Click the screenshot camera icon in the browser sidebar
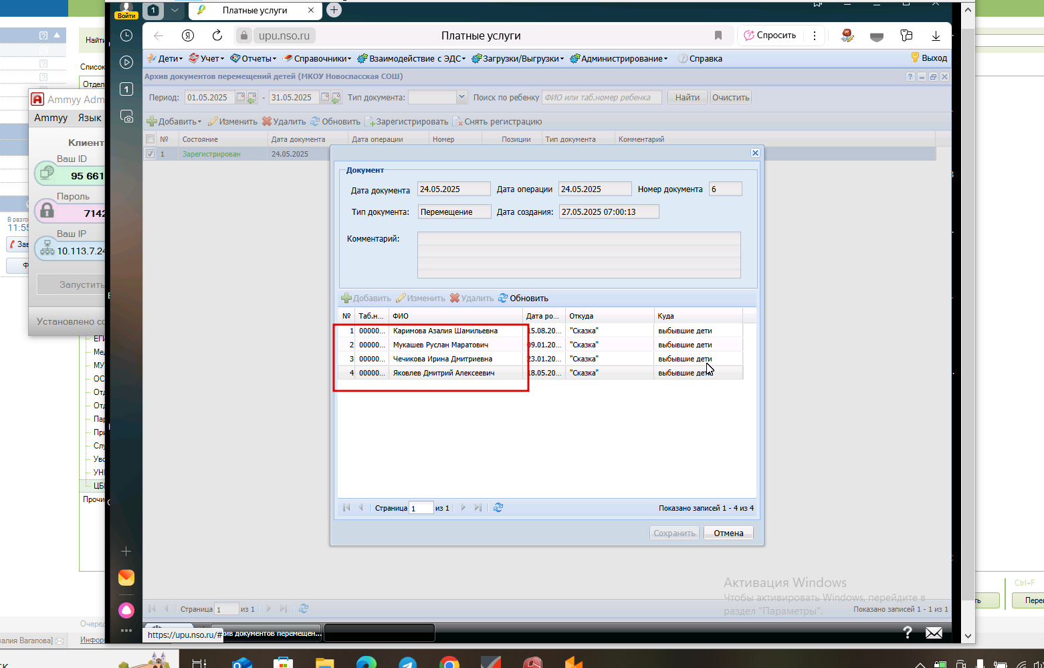This screenshot has width=1044, height=668. click(x=126, y=116)
